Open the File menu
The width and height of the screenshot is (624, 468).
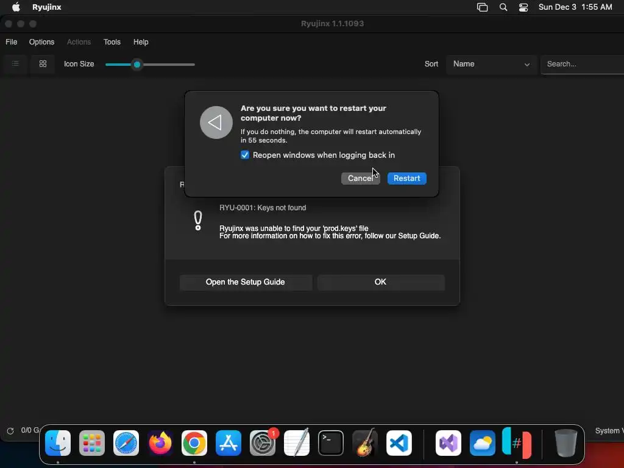[11, 42]
